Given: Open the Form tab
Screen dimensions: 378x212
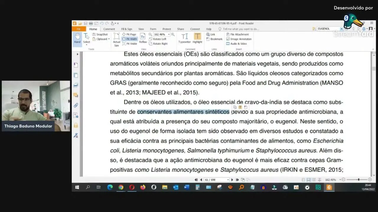Looking at the screenshot, I should 153,29.
